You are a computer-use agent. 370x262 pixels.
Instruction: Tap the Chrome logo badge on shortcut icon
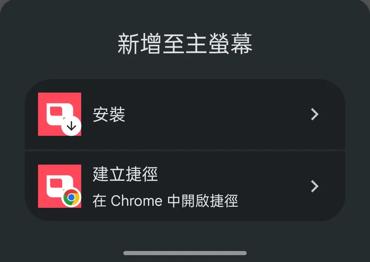[71, 198]
